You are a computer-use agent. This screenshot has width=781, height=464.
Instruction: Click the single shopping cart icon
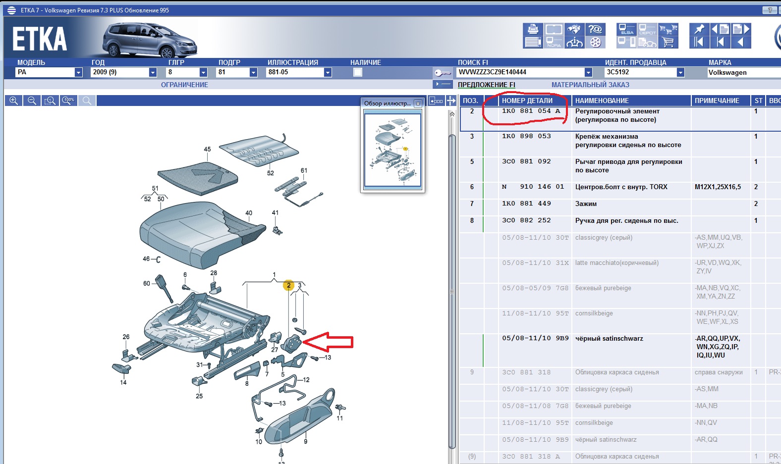pyautogui.click(x=668, y=43)
